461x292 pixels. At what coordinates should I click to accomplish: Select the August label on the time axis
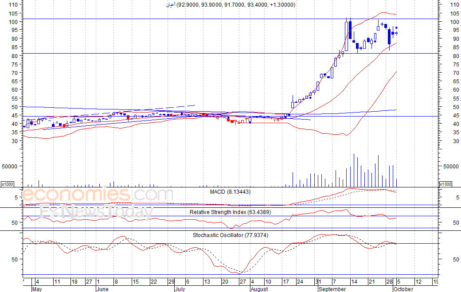tap(259, 289)
